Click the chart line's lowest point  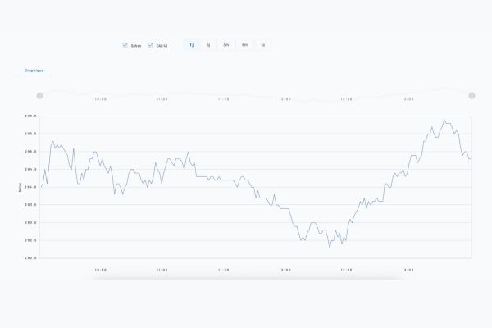point(330,247)
